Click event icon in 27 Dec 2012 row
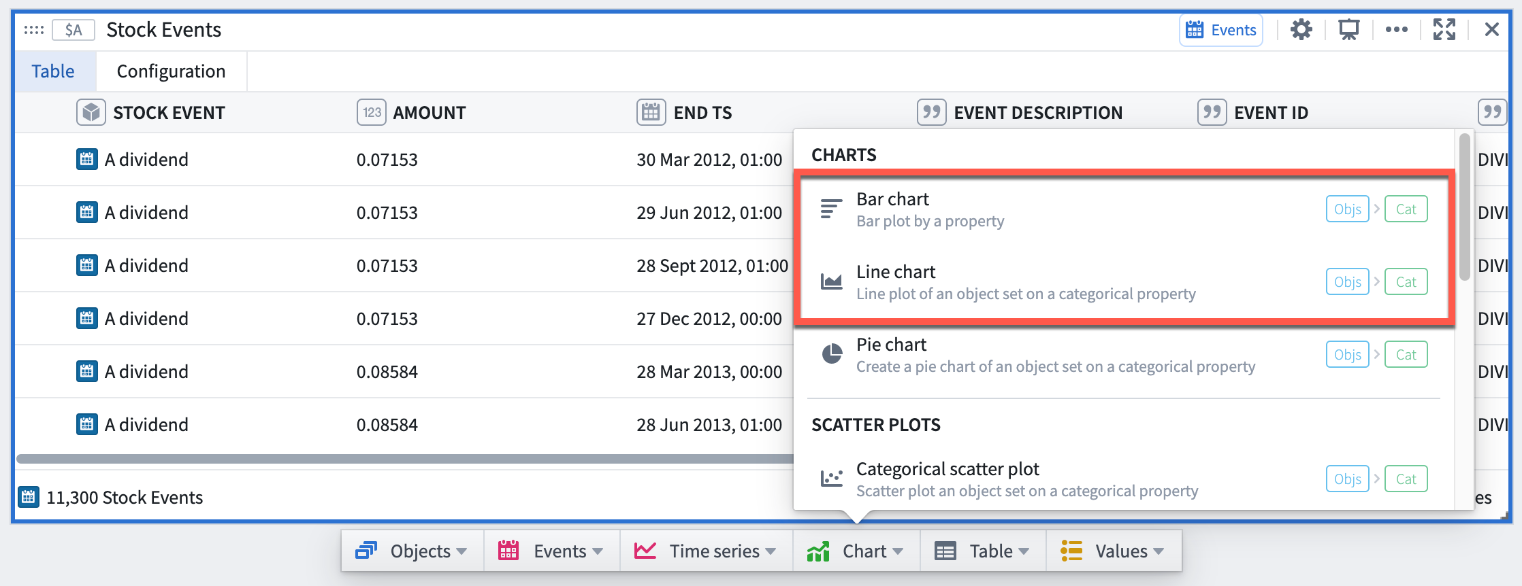 (x=87, y=319)
